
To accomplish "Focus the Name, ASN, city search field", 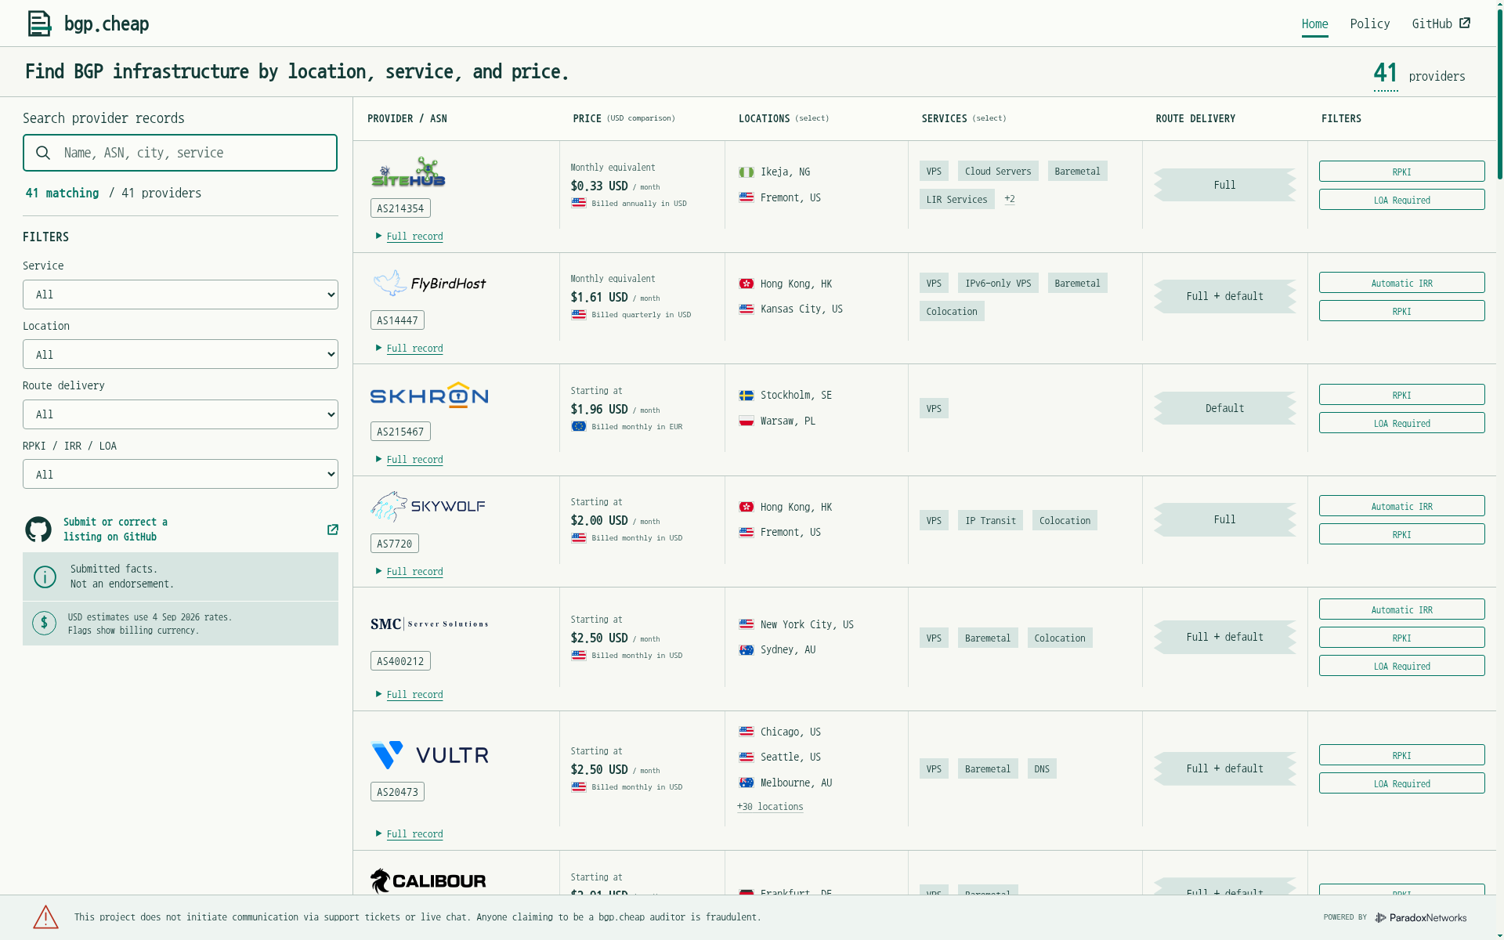I will point(180,153).
